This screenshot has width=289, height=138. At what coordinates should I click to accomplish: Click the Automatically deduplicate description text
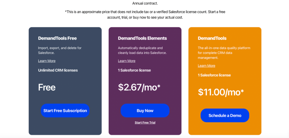tap(142, 50)
